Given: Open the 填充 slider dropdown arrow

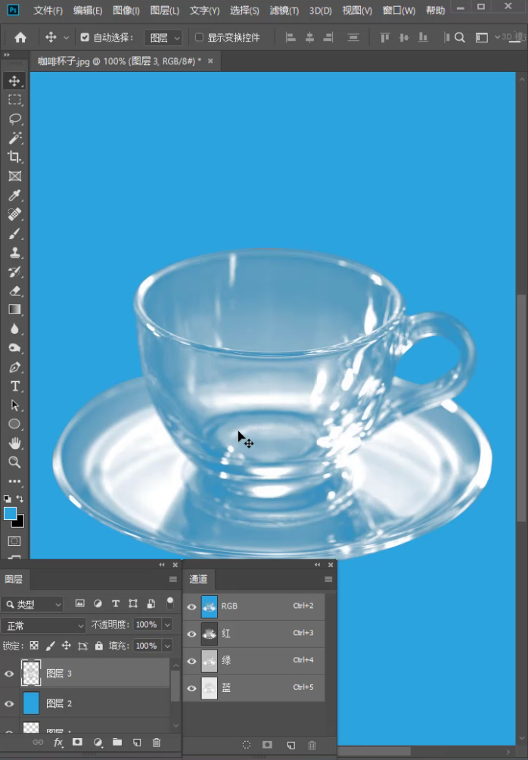Looking at the screenshot, I should pyautogui.click(x=168, y=646).
